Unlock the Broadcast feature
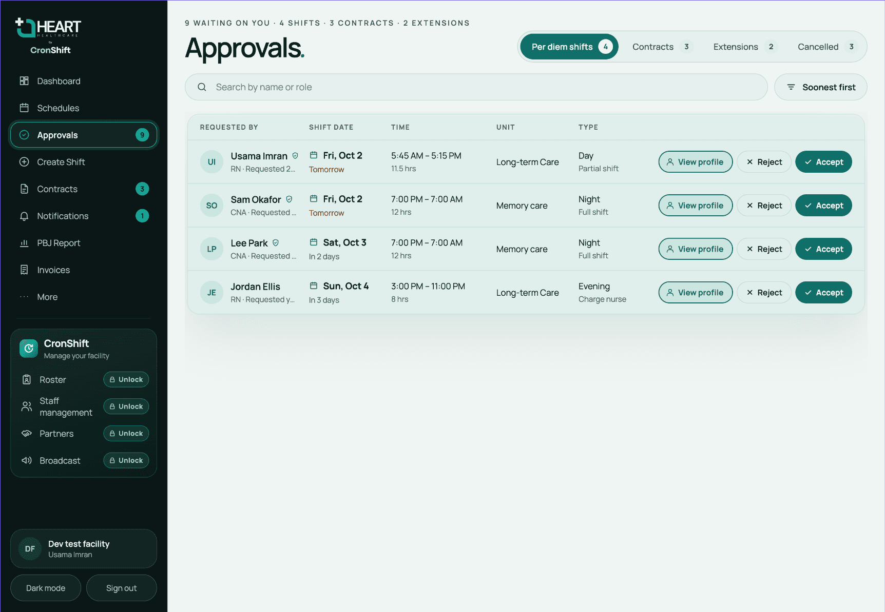 click(x=126, y=460)
